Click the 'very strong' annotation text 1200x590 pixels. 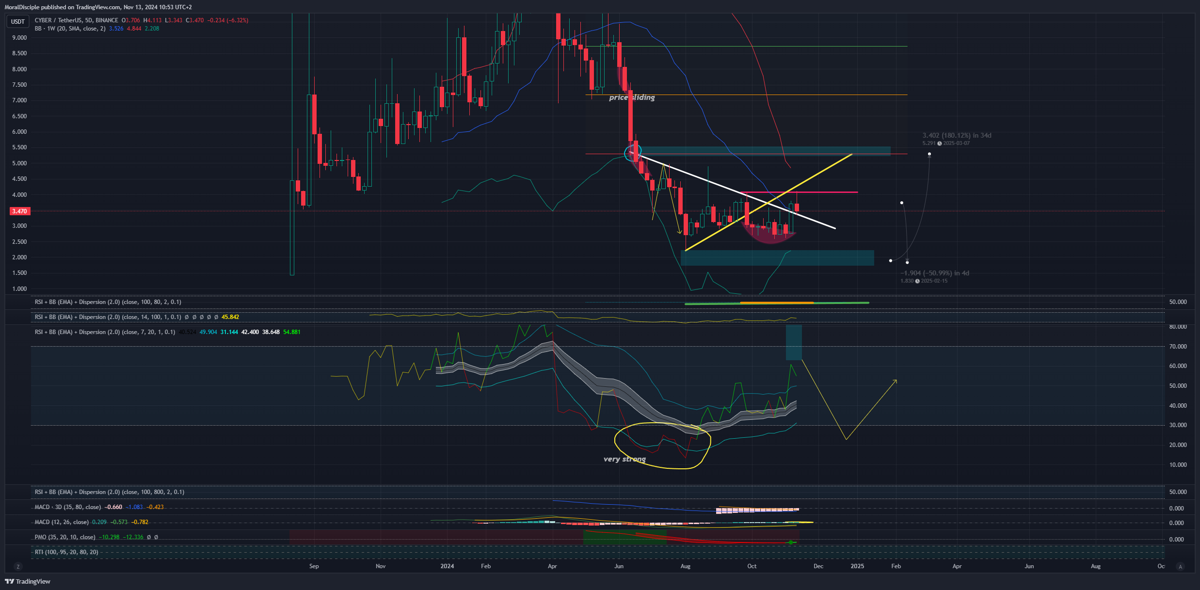tap(624, 459)
